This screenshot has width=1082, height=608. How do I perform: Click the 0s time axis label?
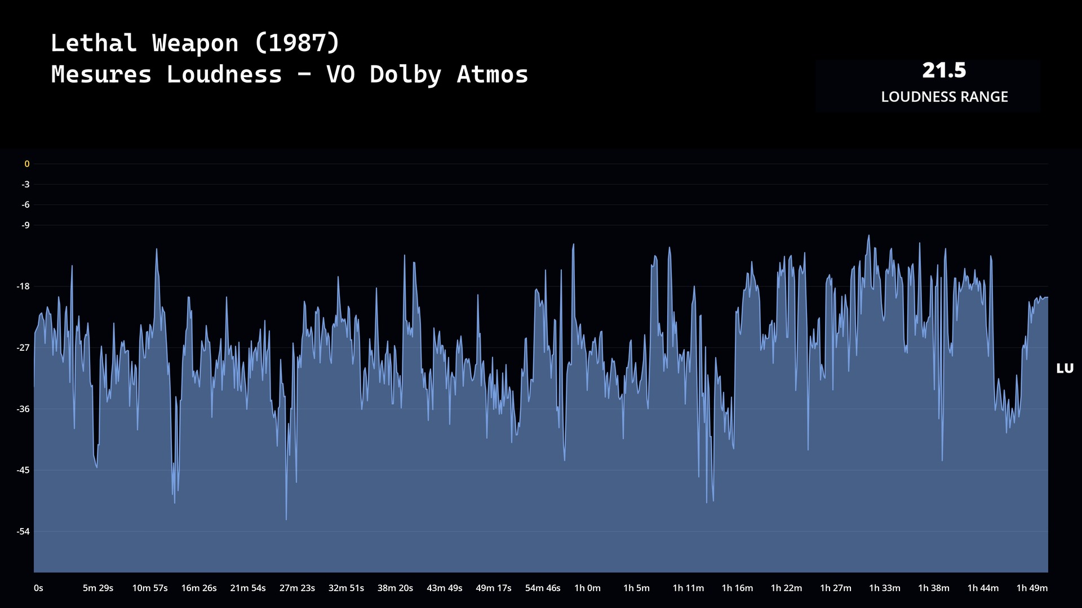[38, 588]
